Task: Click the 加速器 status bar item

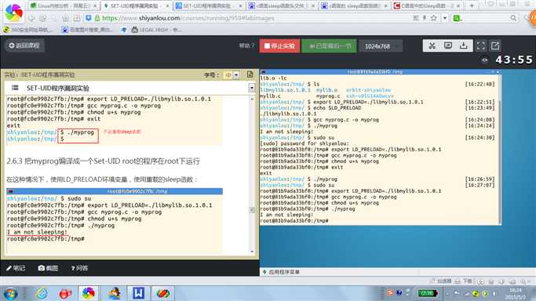Action: pos(440,281)
